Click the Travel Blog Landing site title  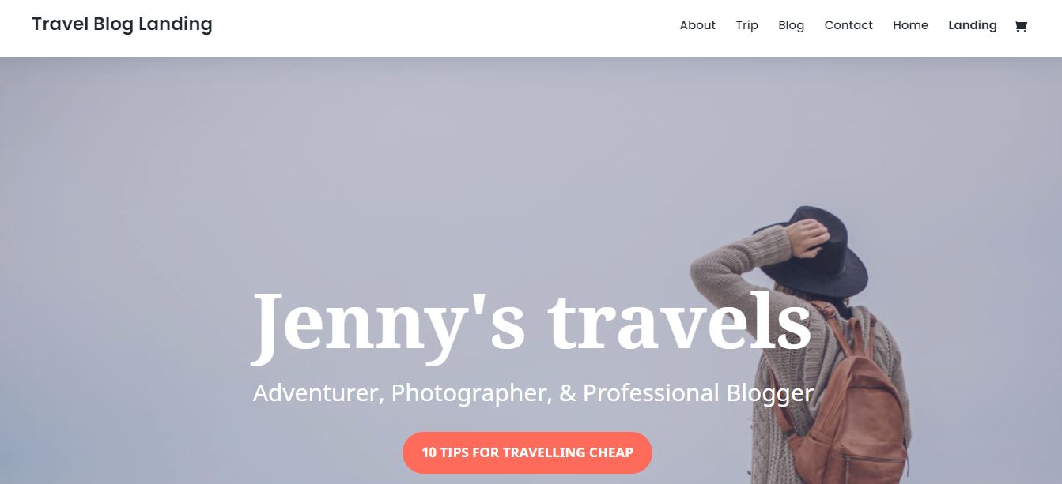pyautogui.click(x=122, y=24)
